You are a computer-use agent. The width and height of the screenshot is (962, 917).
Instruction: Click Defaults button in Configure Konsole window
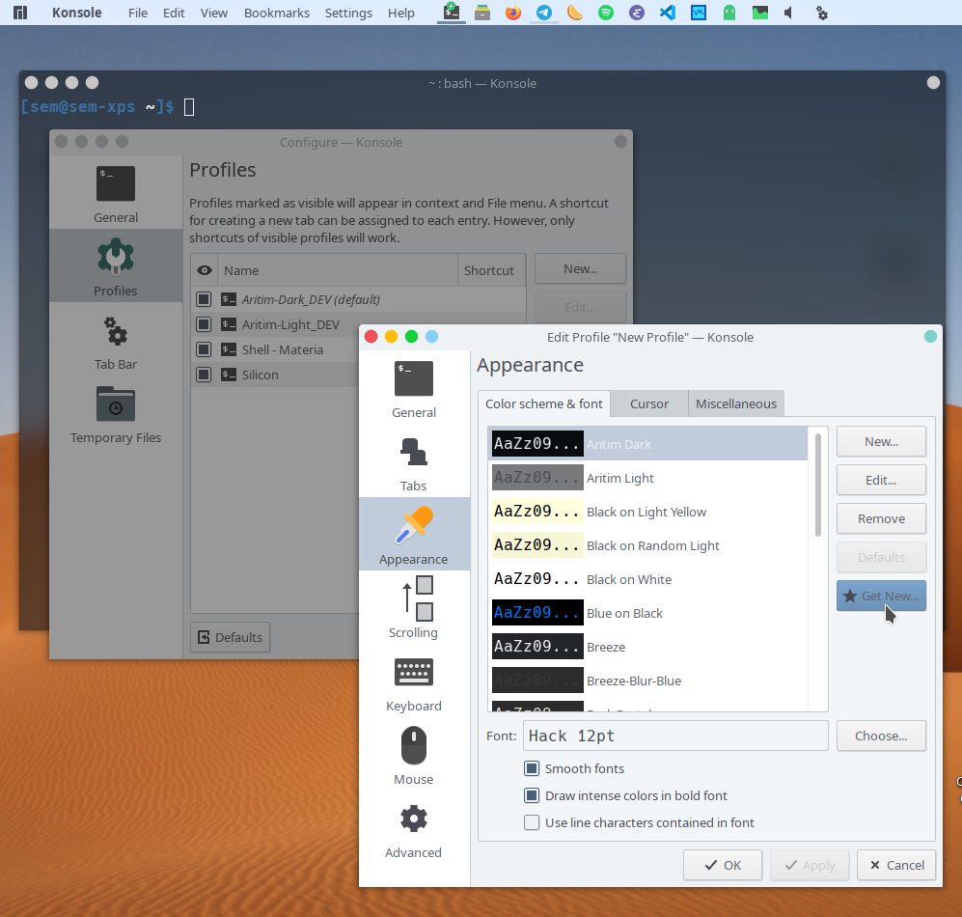click(x=230, y=637)
